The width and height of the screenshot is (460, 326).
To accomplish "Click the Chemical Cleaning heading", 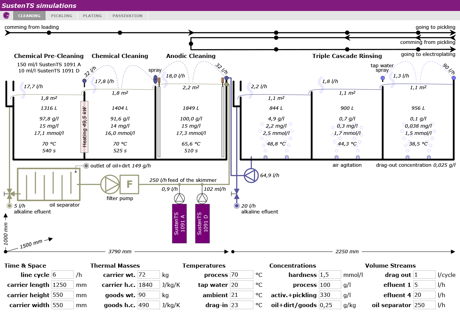I will (x=120, y=56).
